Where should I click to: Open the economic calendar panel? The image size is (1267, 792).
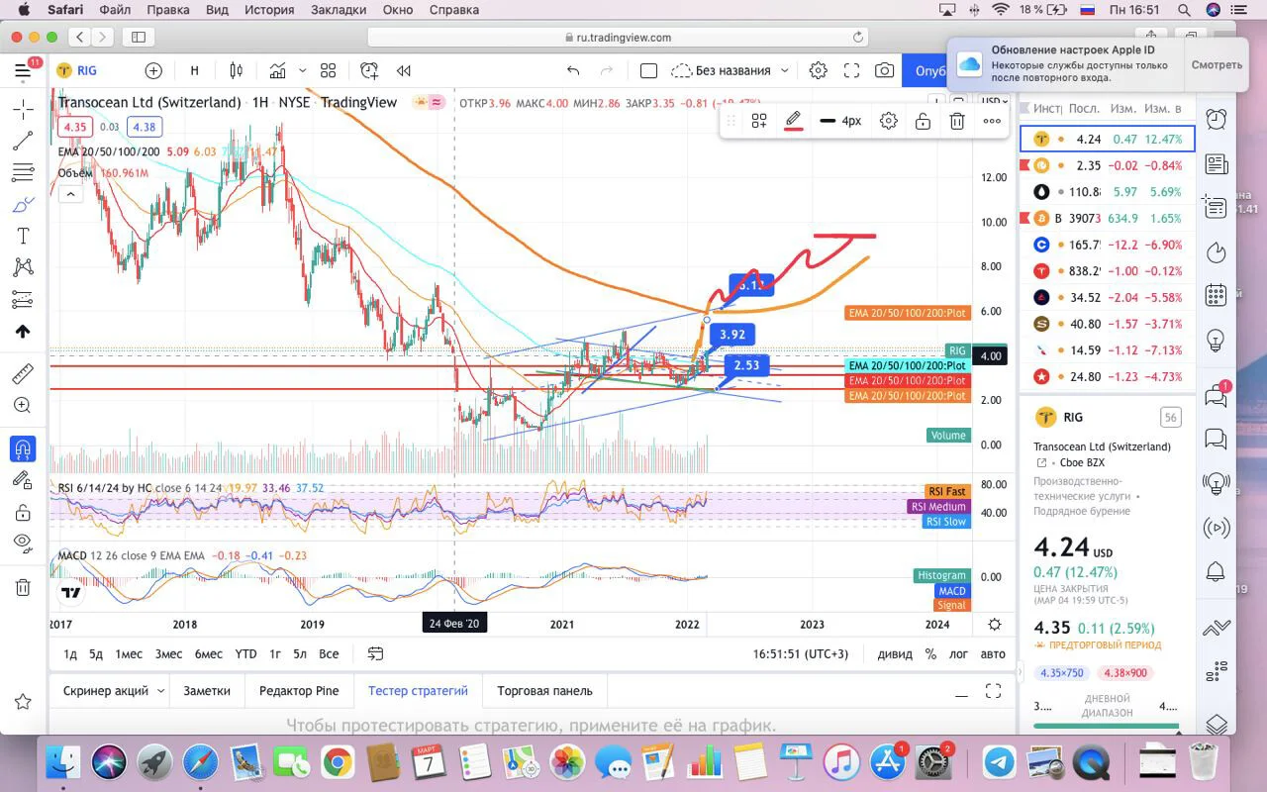pyautogui.click(x=1217, y=296)
